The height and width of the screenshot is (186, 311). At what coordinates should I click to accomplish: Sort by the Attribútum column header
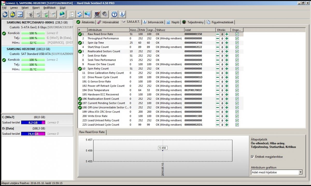tap(108, 30)
